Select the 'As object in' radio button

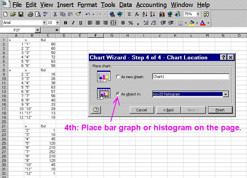pos(118,94)
